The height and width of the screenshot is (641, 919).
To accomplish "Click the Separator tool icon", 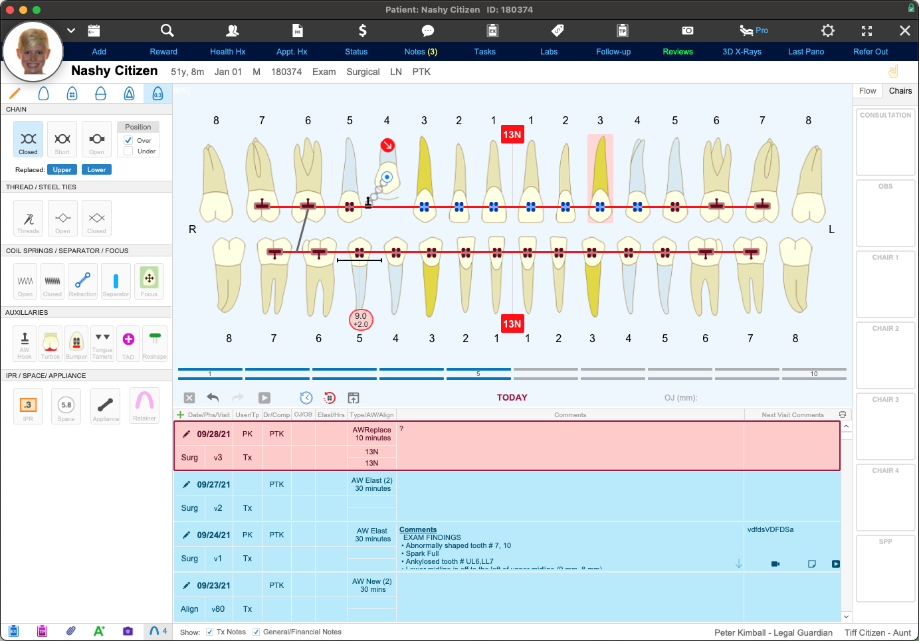I will point(116,282).
